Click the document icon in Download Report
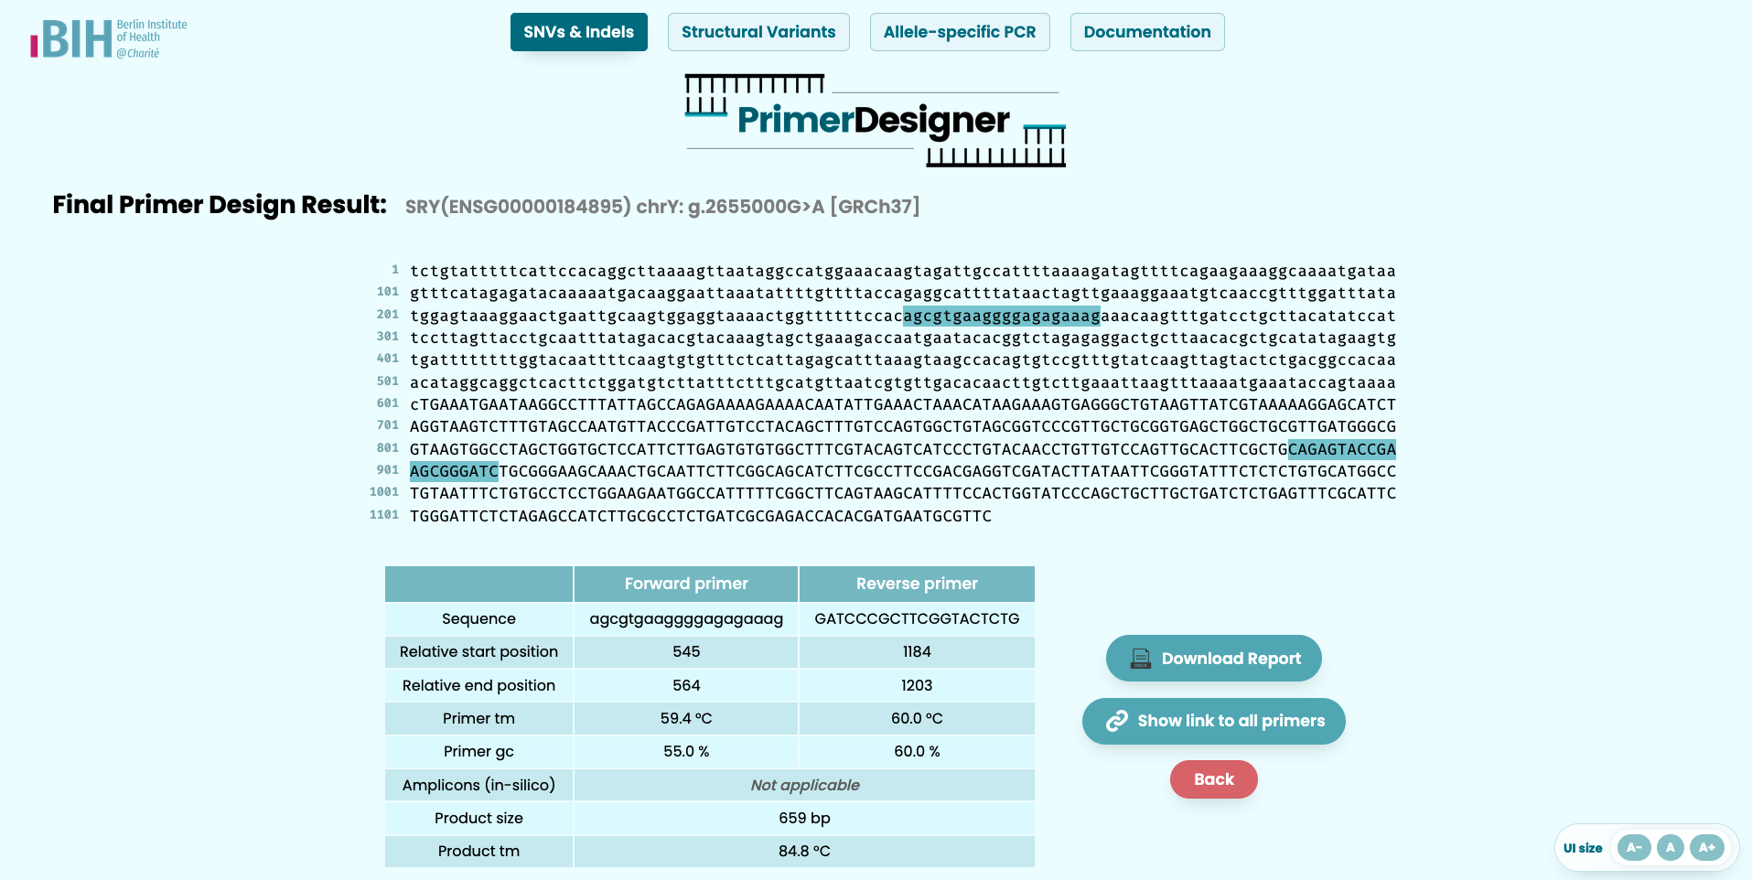Screen dimensions: 1752x880 click(1140, 659)
